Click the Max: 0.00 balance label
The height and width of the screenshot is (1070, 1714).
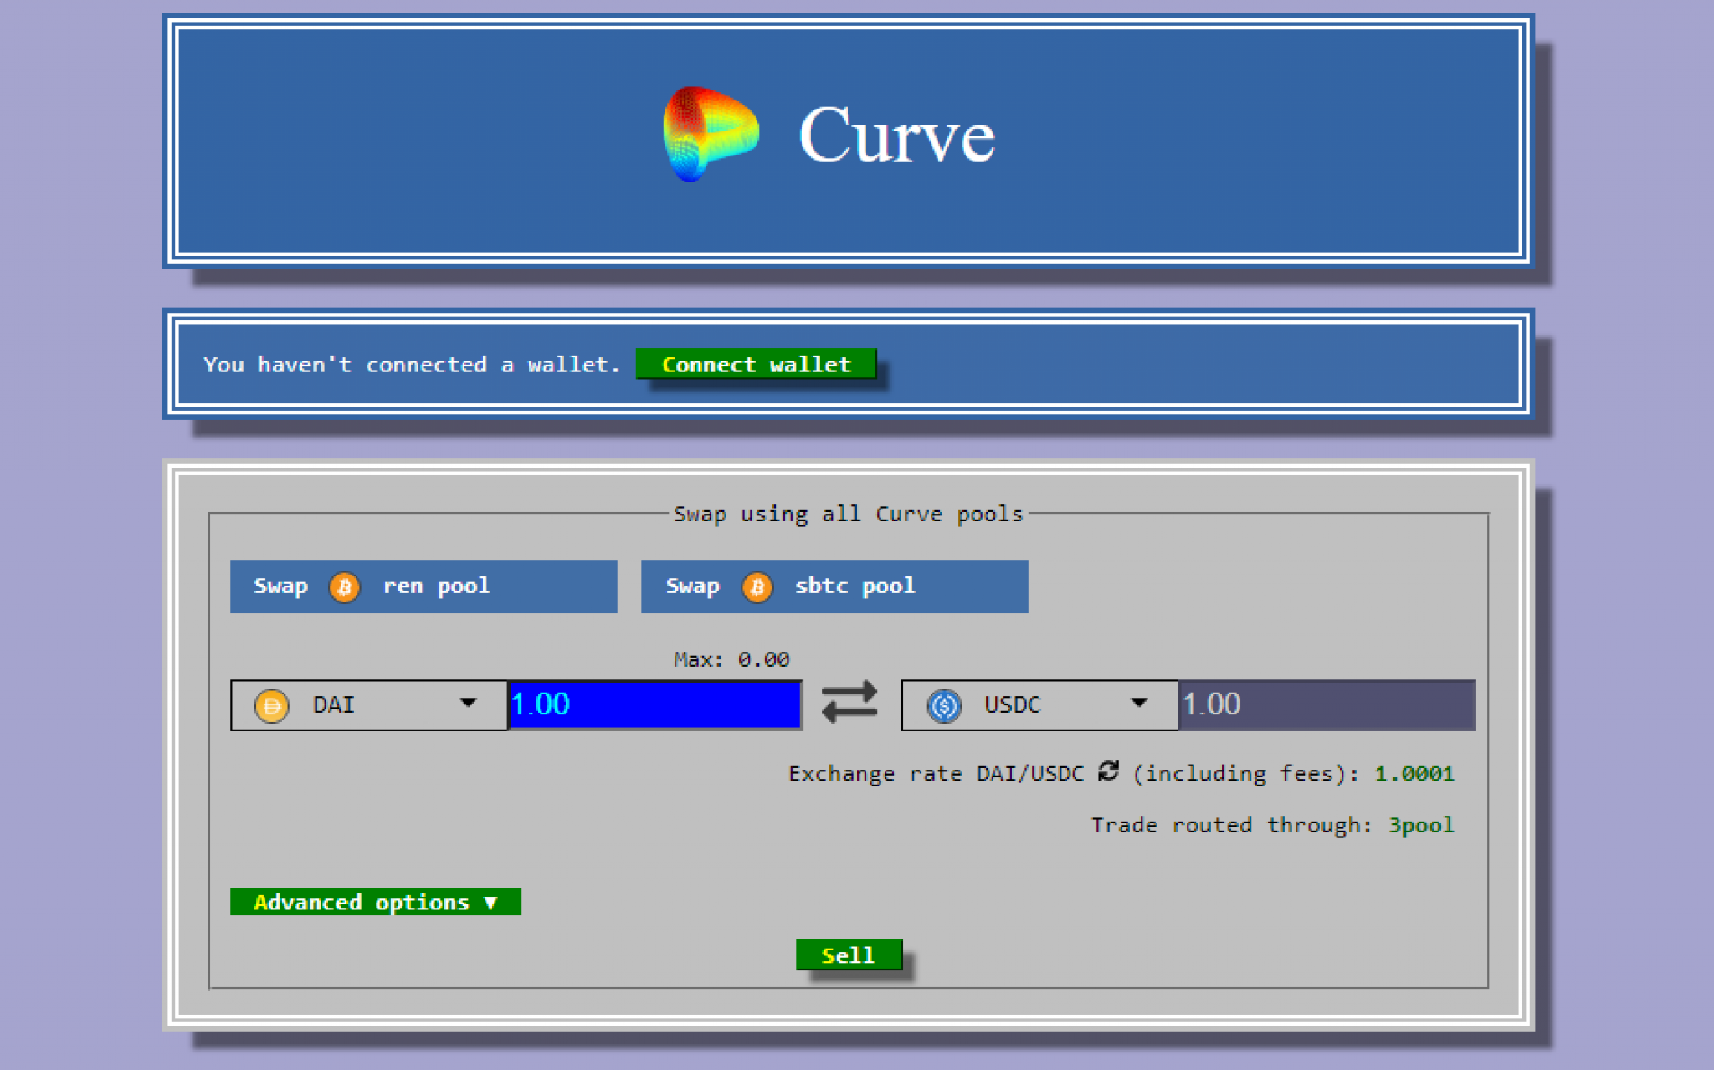click(x=731, y=659)
